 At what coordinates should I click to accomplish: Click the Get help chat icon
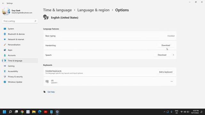tap(44, 92)
